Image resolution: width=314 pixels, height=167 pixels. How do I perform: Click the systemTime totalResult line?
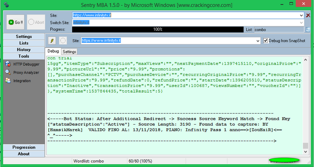[x=105, y=91]
